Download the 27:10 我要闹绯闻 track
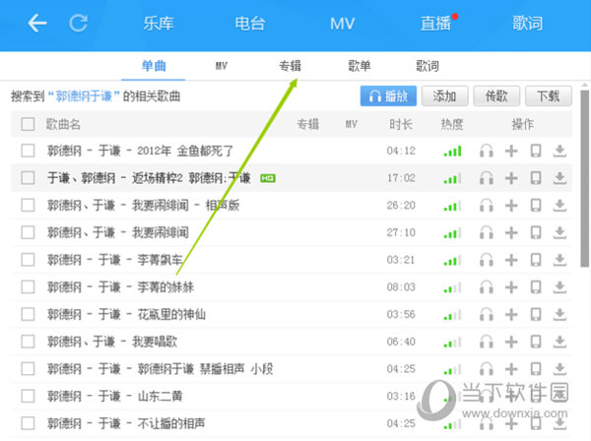591x441 pixels. click(559, 232)
